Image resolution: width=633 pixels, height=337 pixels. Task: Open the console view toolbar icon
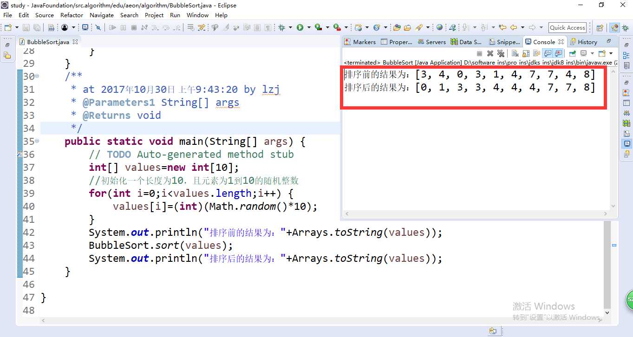85,27
